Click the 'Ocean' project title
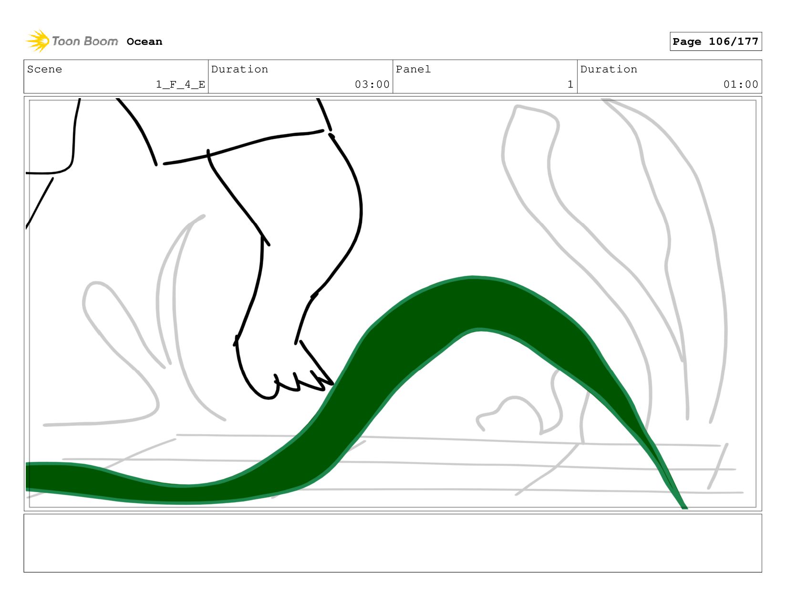The height and width of the screenshot is (608, 786). click(x=145, y=42)
